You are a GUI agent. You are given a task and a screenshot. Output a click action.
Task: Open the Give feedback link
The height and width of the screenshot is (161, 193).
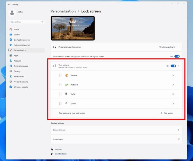click(61, 154)
